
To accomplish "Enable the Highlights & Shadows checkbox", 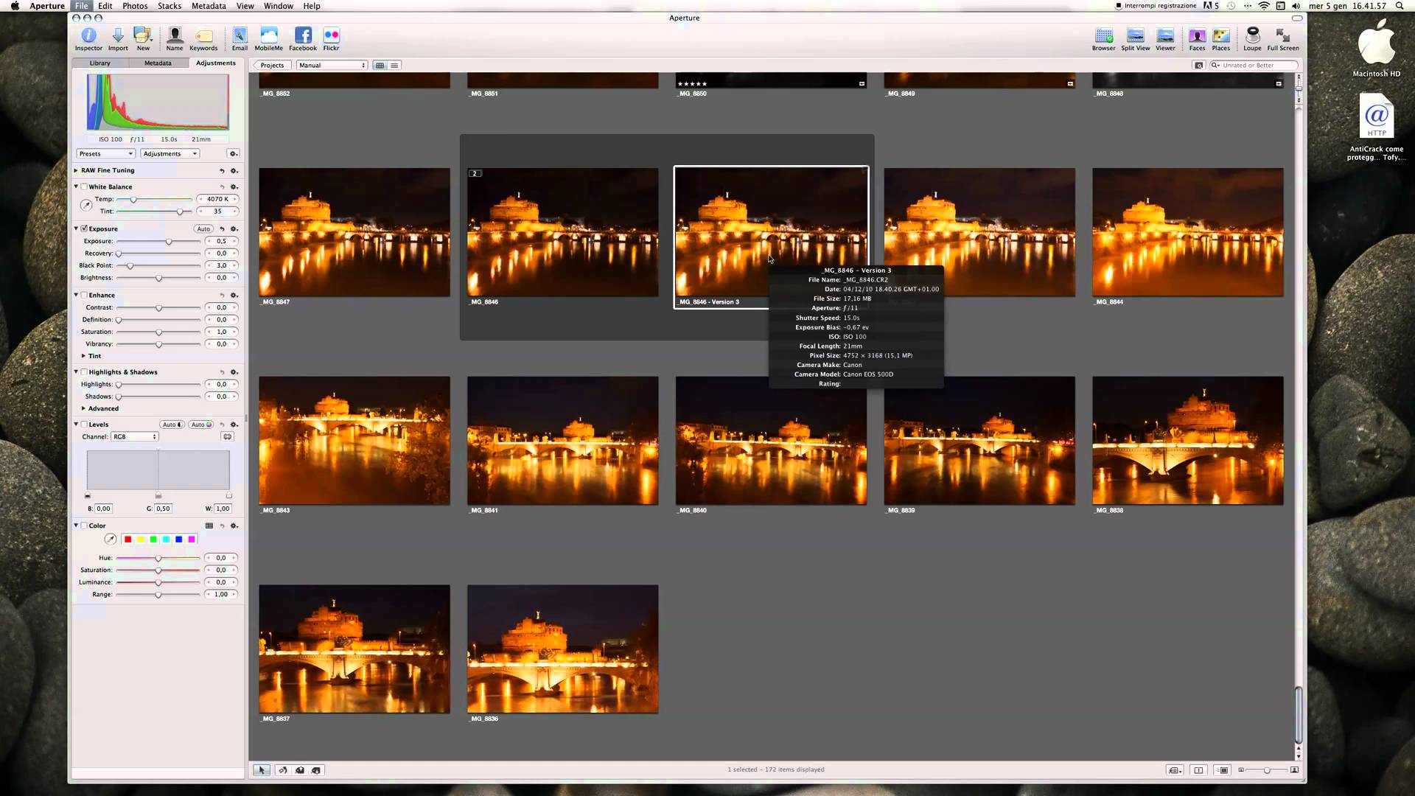I will (84, 372).
